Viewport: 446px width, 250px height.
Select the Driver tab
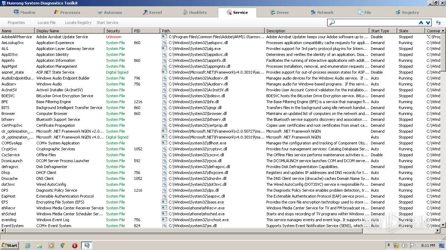(x=279, y=12)
